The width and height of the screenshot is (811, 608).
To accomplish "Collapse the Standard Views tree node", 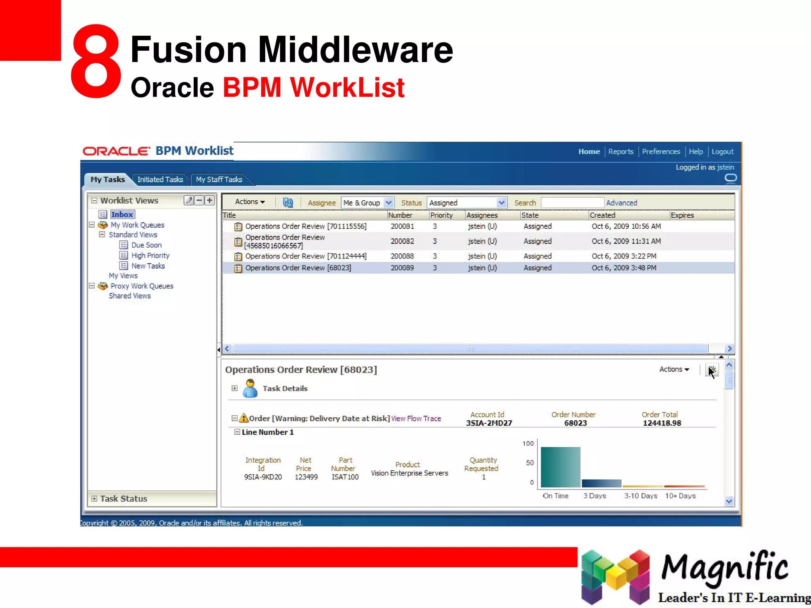I will (102, 234).
